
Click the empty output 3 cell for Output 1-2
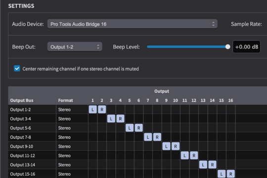click(x=111, y=109)
